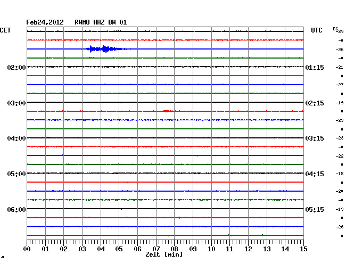Click the 01:15 UTC time label
This screenshot has width=346, height=263.
[x=315, y=67]
